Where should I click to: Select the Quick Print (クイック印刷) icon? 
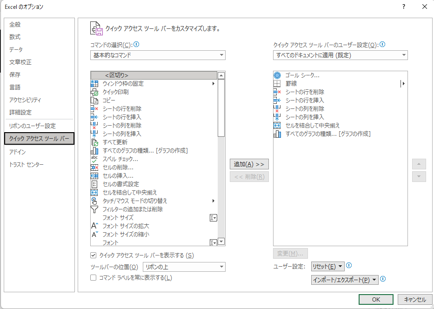pyautogui.click(x=94, y=92)
